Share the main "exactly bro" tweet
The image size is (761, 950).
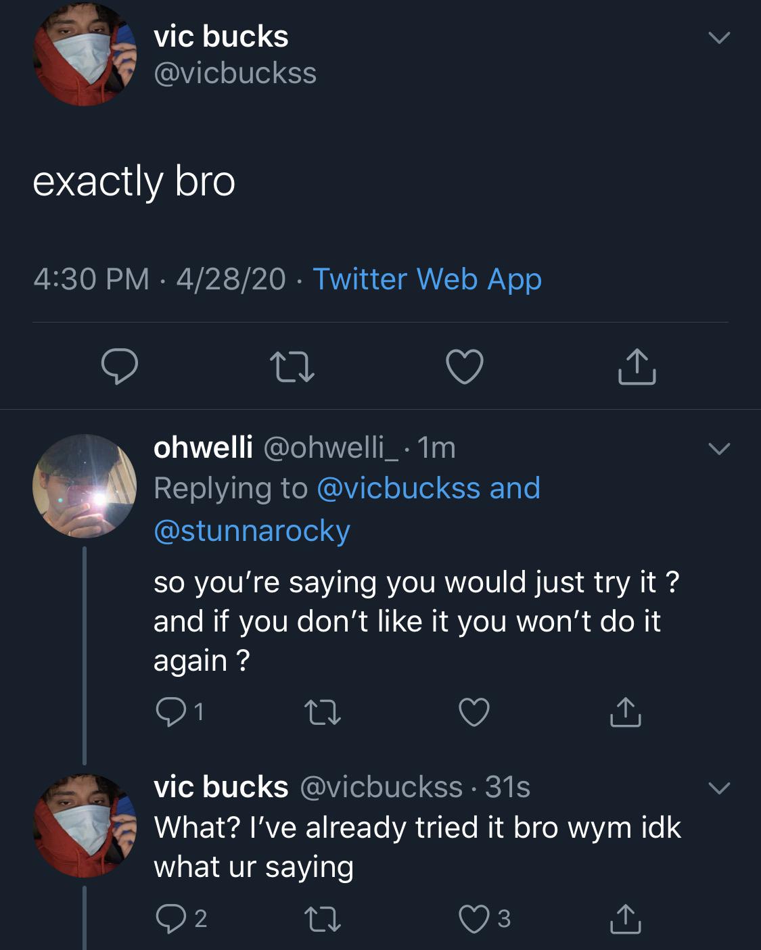click(637, 366)
